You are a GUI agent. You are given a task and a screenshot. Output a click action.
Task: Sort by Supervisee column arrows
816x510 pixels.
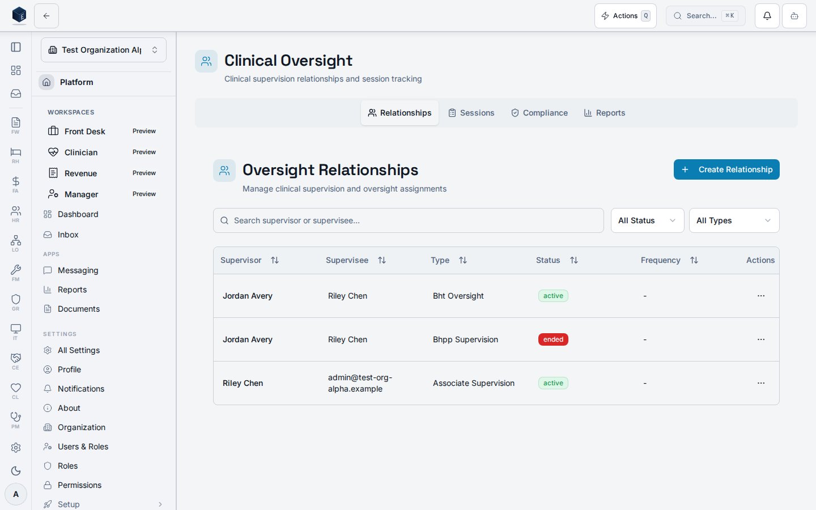[382, 260]
